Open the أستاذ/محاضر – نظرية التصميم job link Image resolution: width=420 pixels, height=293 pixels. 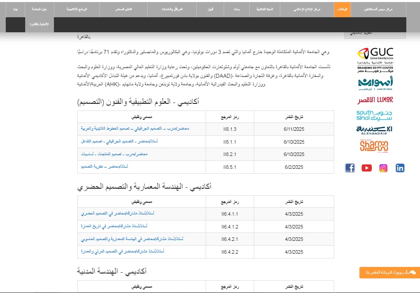click(x=105, y=167)
